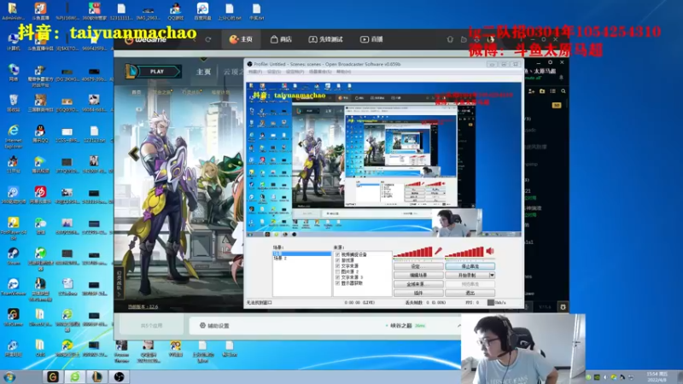Viewport: 683px width, 384px height.
Task: Open WeGame 商店 tab
Action: (281, 39)
